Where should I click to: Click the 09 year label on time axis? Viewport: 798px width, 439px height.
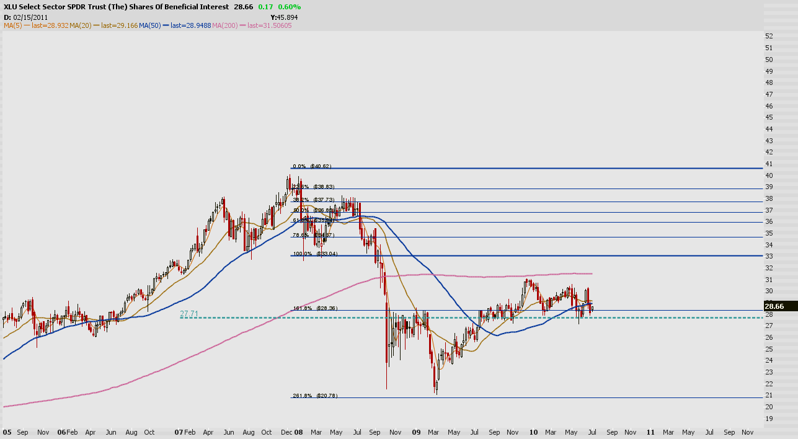[x=417, y=432]
